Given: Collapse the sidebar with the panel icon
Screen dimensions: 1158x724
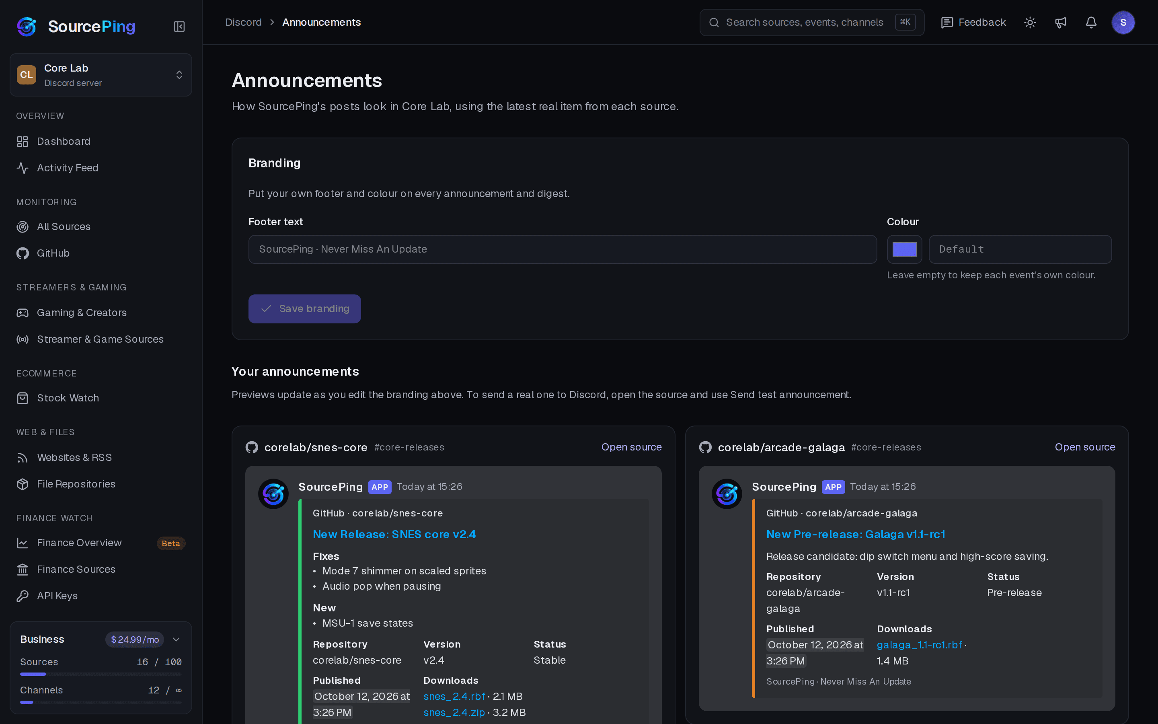Looking at the screenshot, I should [x=179, y=26].
